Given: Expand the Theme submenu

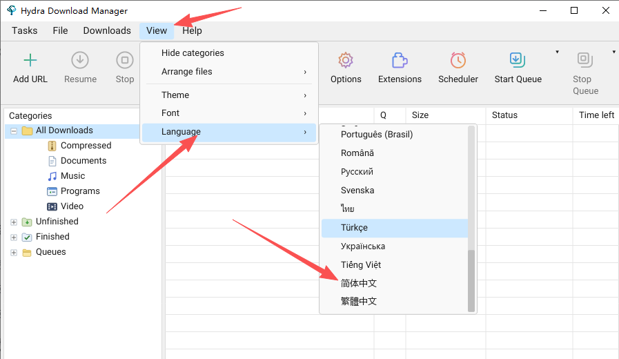Looking at the screenshot, I should 229,95.
